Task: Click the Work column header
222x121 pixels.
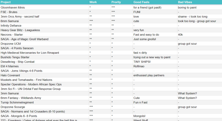Action: (93, 2)
